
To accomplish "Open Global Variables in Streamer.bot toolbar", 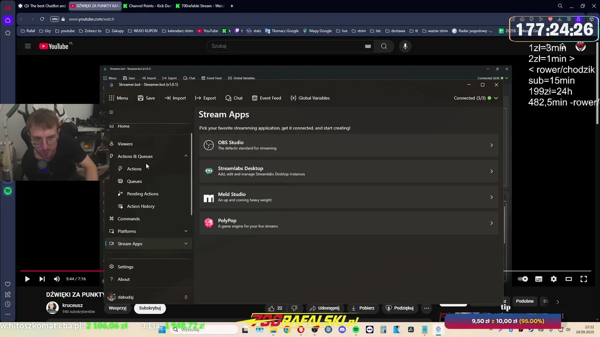I will click(310, 98).
